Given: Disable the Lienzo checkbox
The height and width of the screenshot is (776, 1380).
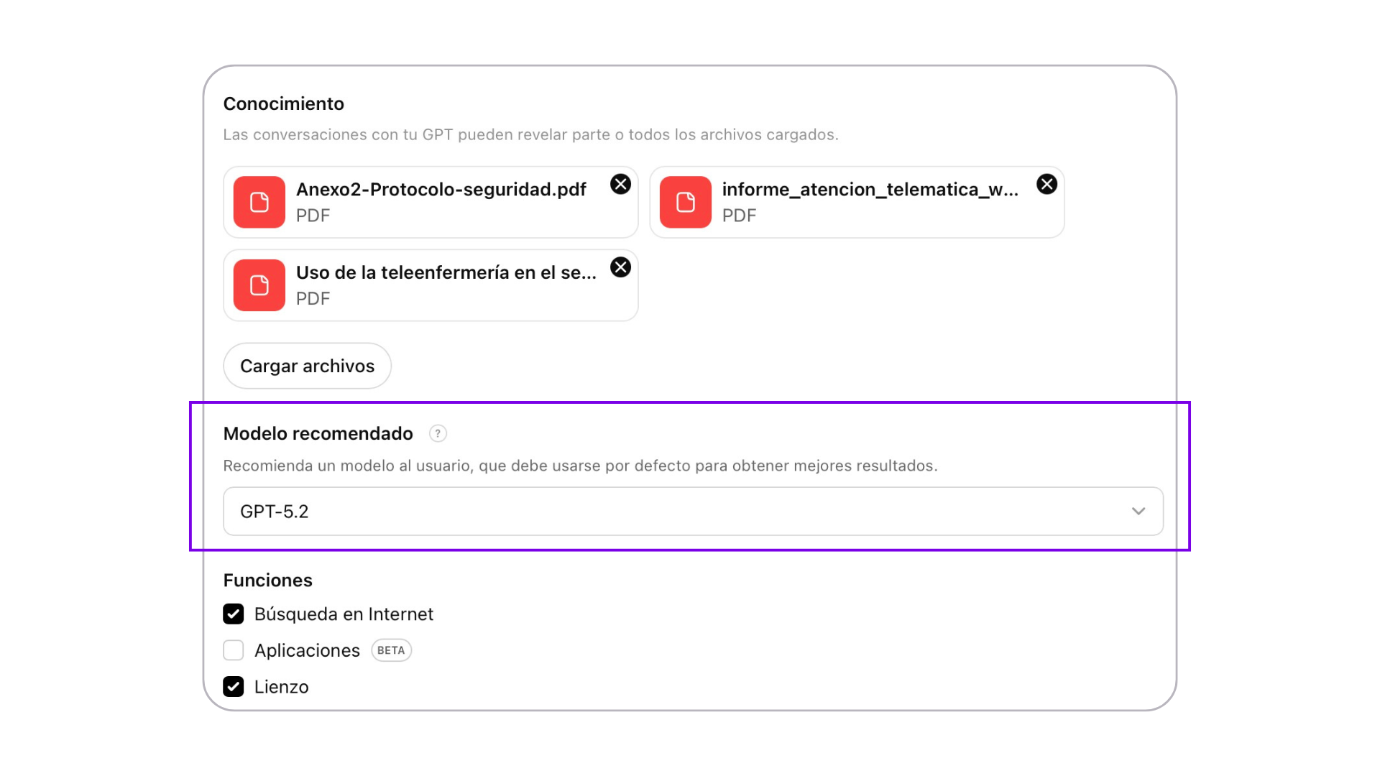Looking at the screenshot, I should click(x=234, y=687).
